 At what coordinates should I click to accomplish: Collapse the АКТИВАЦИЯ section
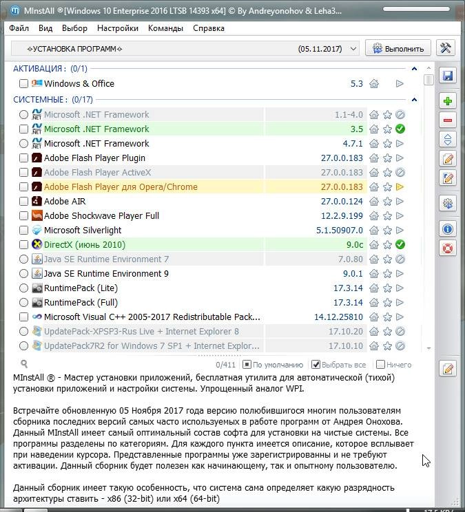414,69
